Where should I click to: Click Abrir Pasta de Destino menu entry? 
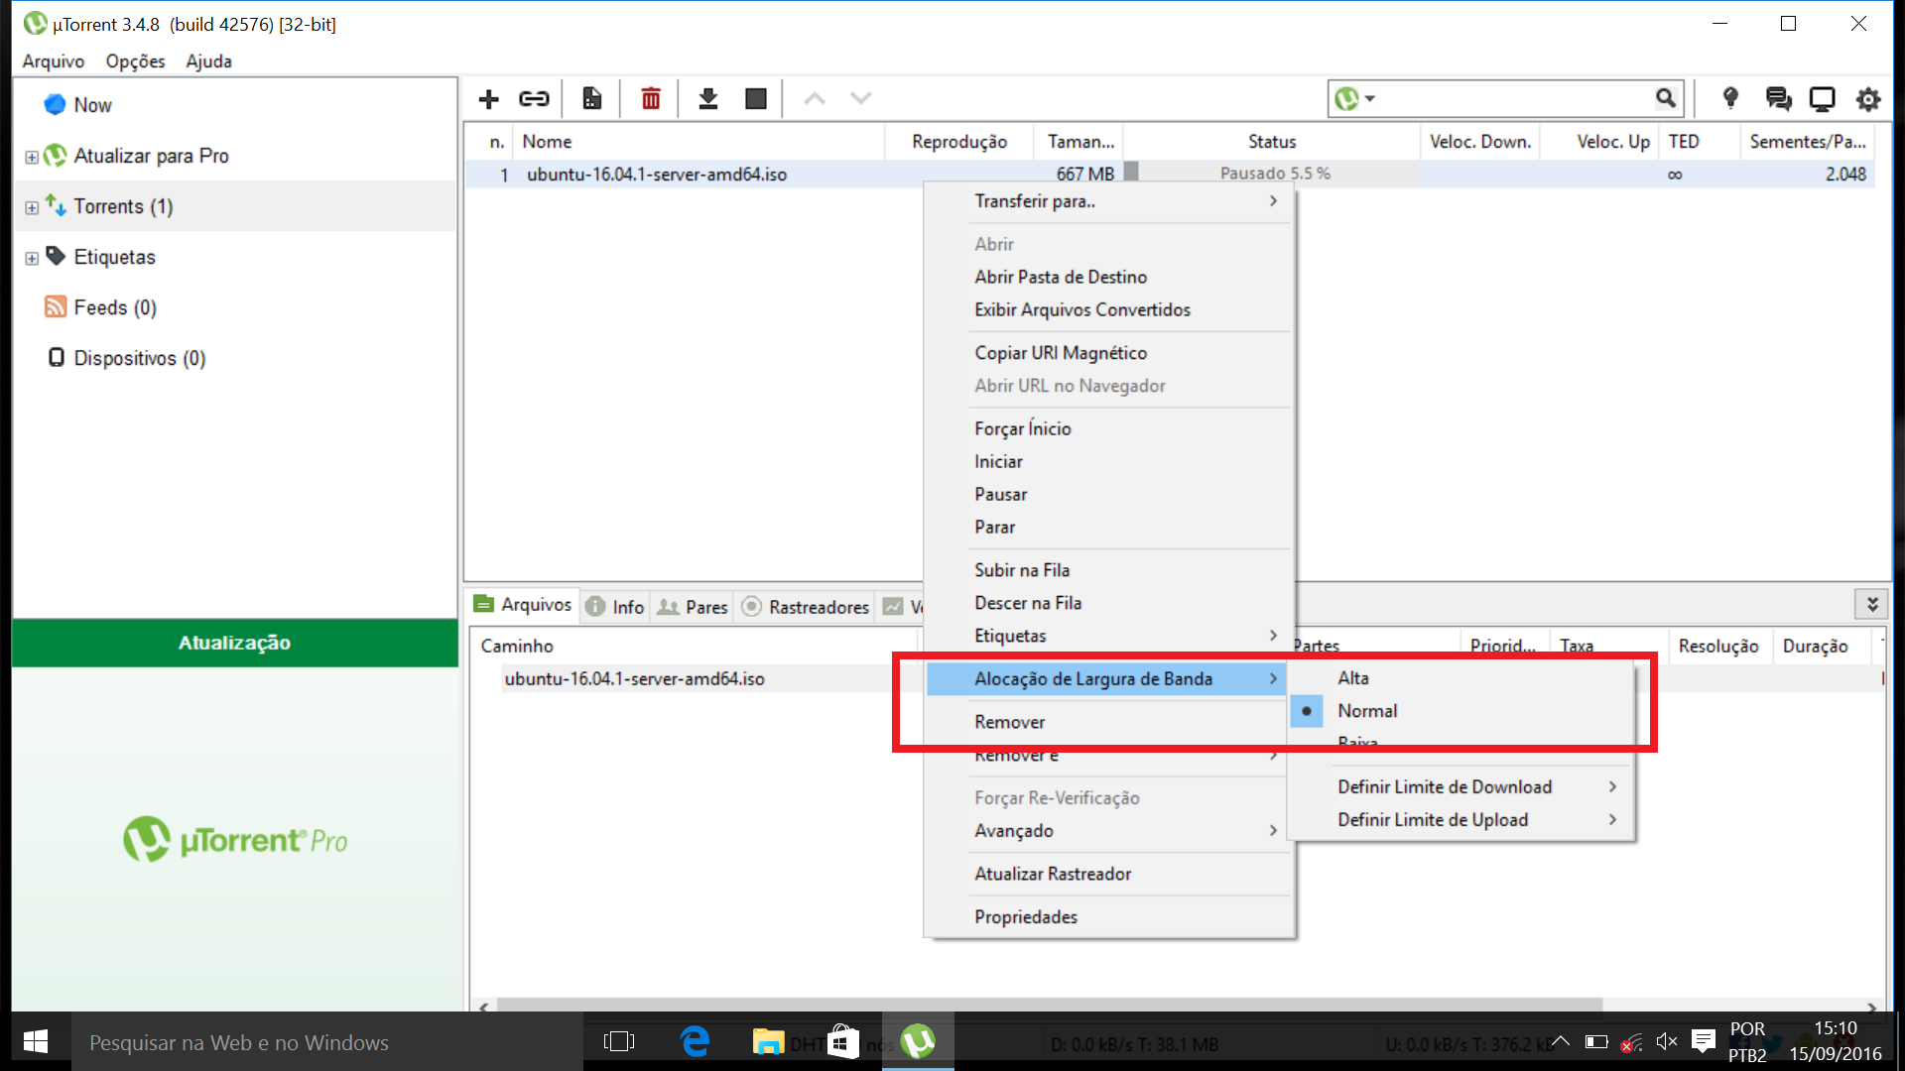point(1108,277)
